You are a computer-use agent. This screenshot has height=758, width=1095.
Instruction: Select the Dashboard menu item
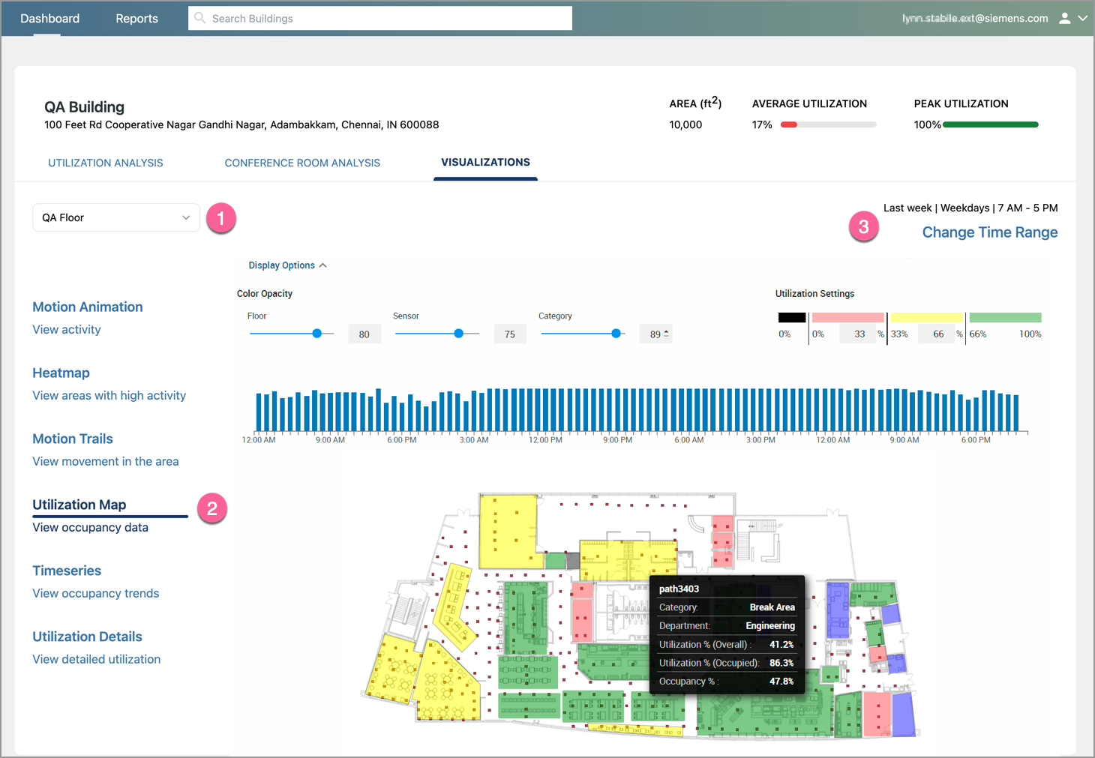[49, 18]
